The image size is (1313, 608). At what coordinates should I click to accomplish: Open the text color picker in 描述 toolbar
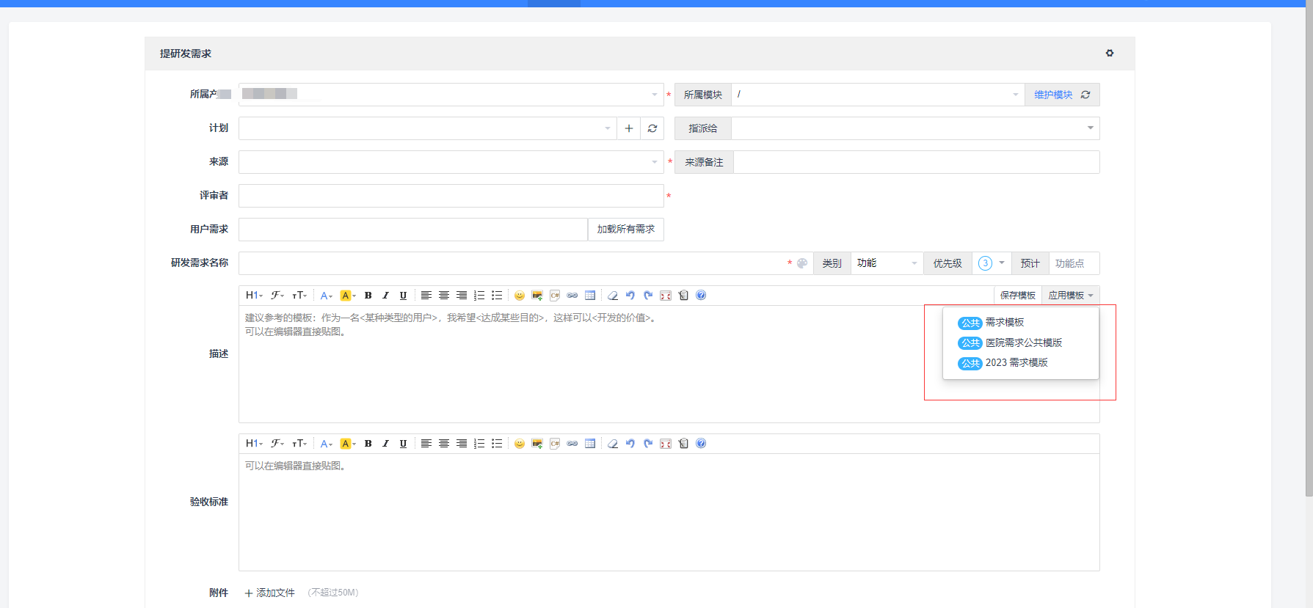(327, 296)
